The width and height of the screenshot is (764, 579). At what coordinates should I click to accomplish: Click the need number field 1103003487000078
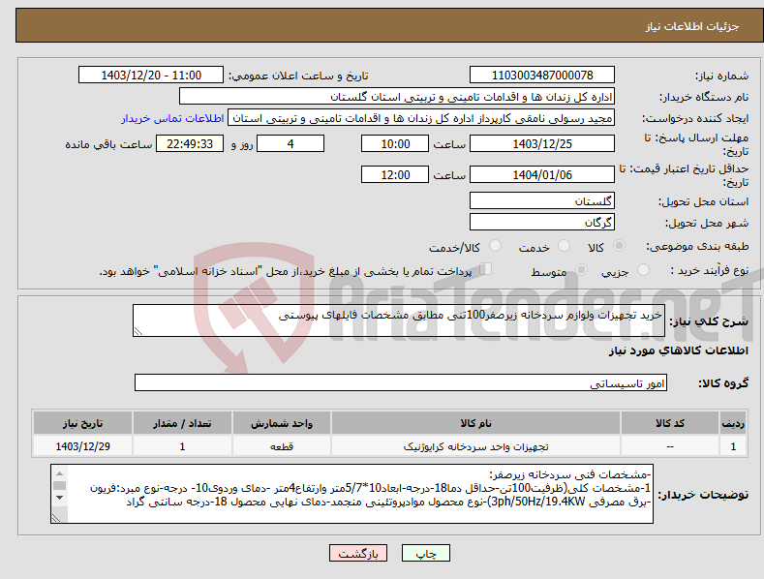click(542, 76)
